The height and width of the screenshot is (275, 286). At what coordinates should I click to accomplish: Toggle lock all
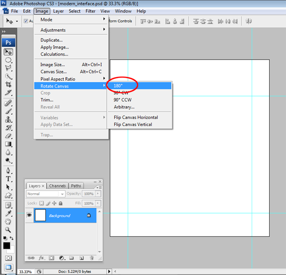pyautogui.click(x=61, y=203)
